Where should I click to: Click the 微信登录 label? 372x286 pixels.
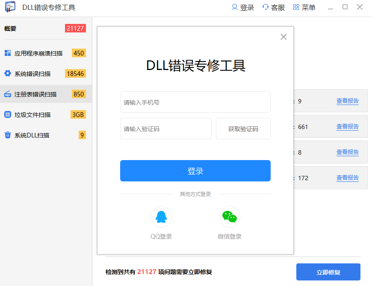pyautogui.click(x=230, y=236)
